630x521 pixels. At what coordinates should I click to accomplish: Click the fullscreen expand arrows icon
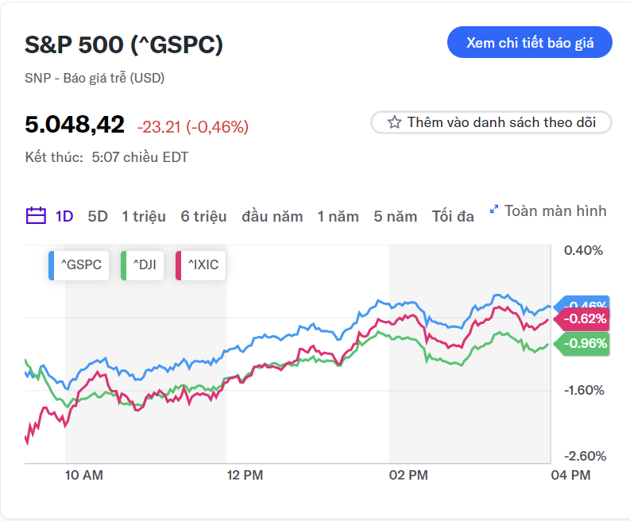(x=494, y=210)
